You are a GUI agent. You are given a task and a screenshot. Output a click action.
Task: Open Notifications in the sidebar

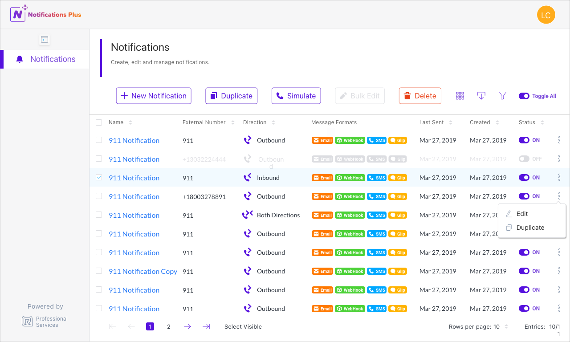[53, 59]
